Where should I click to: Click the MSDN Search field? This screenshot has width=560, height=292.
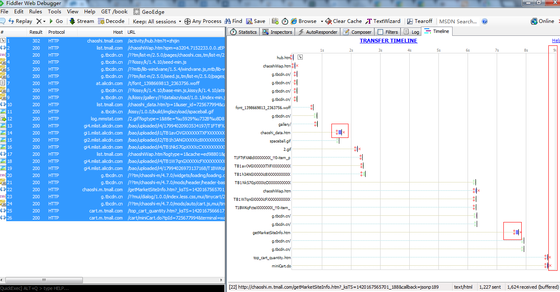click(458, 21)
